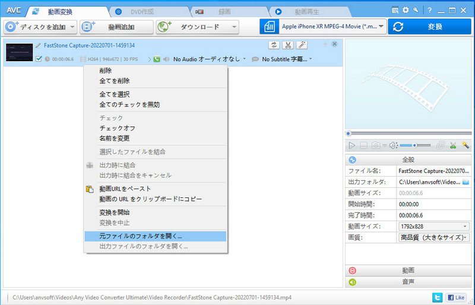The height and width of the screenshot is (305, 475).
Task: Mute preview with speaker icon
Action: point(393,146)
